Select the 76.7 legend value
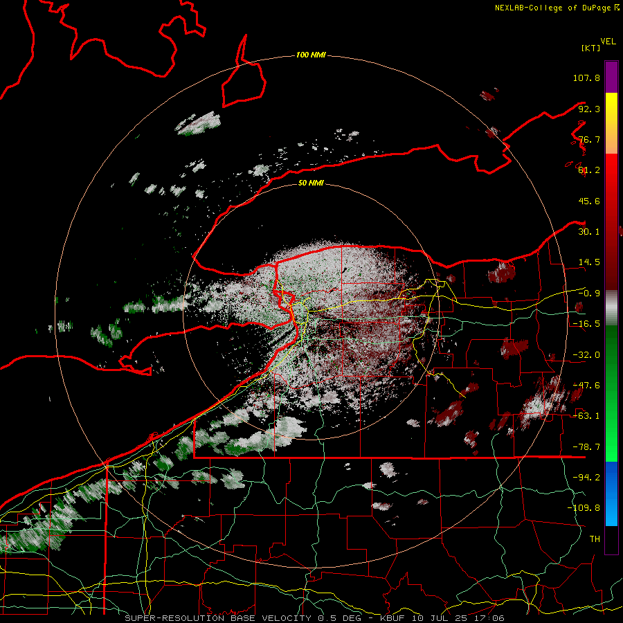 coord(589,139)
